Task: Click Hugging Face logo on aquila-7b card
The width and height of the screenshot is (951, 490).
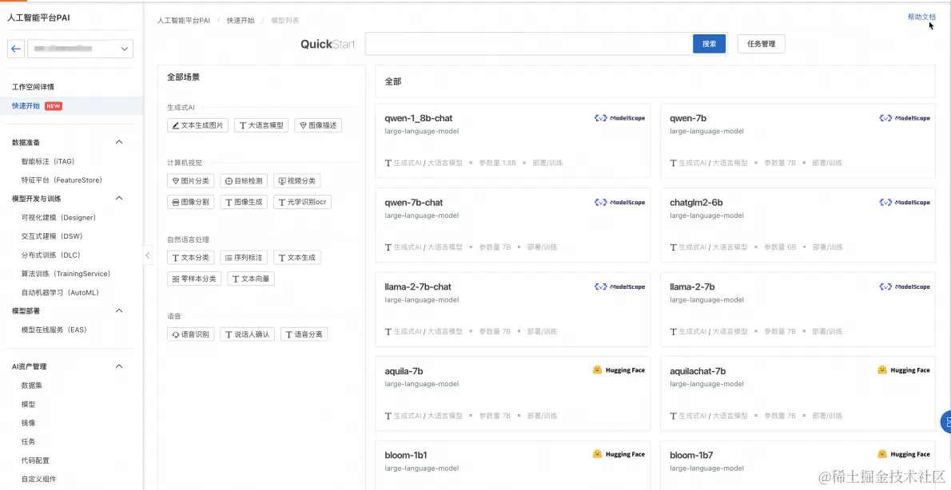Action: point(619,370)
